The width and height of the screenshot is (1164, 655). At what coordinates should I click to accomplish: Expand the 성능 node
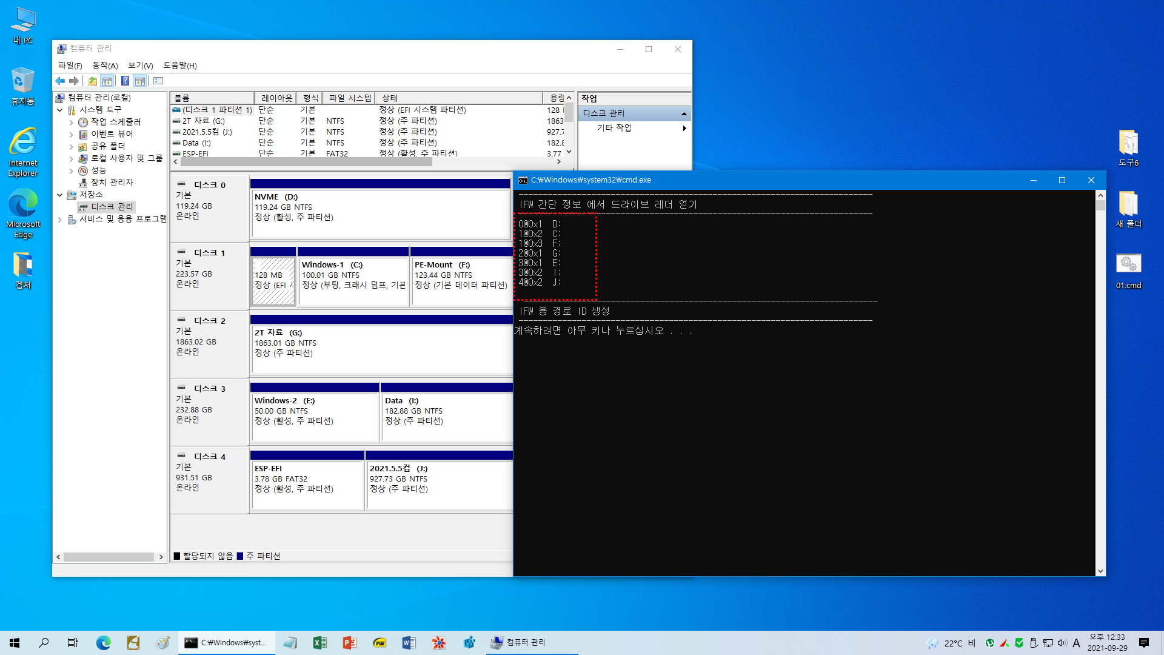pyautogui.click(x=71, y=170)
